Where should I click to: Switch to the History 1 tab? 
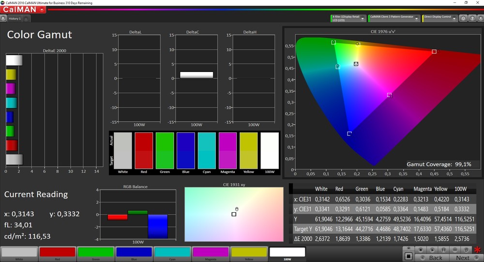(15, 19)
